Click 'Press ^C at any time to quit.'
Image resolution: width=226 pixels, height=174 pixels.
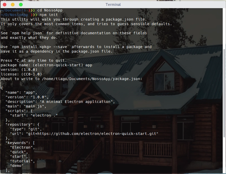pos(34,61)
